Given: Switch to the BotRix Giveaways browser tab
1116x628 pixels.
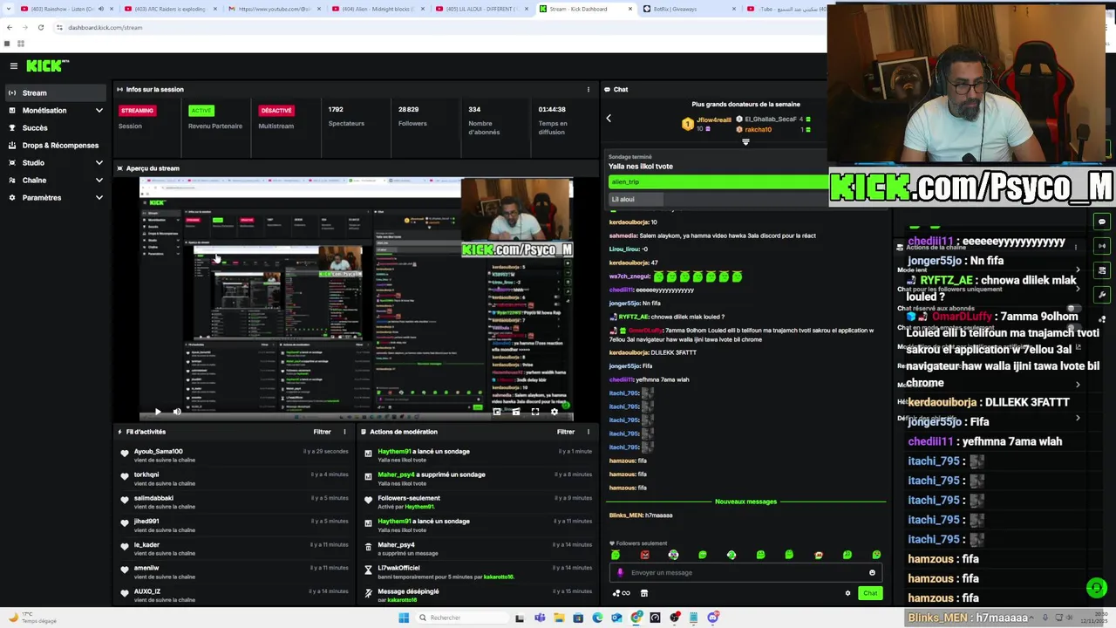Looking at the screenshot, I should click(688, 9).
